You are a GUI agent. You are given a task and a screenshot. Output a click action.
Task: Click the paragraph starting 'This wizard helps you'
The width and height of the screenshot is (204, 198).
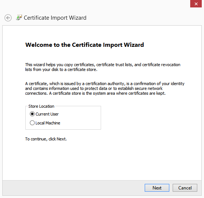pos(103,67)
